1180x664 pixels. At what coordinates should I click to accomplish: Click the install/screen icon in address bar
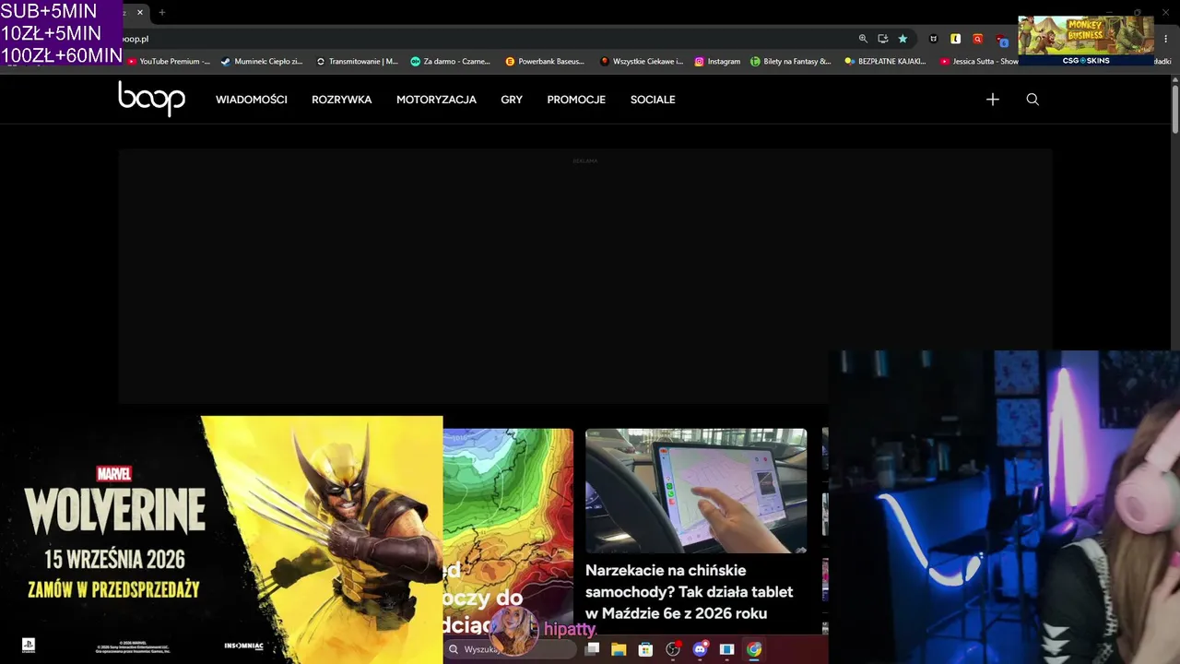pos(882,39)
